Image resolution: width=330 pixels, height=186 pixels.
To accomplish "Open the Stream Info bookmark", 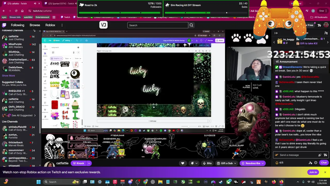I will pyautogui.click(x=15, y=17).
